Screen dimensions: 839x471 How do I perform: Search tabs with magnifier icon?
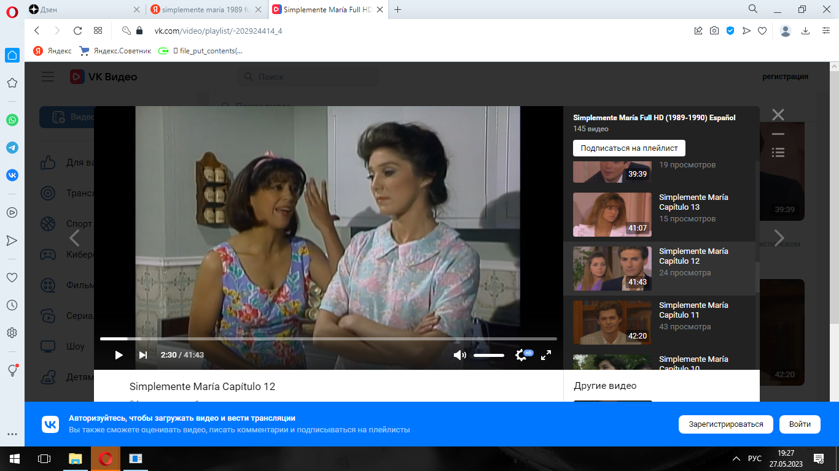[752, 9]
